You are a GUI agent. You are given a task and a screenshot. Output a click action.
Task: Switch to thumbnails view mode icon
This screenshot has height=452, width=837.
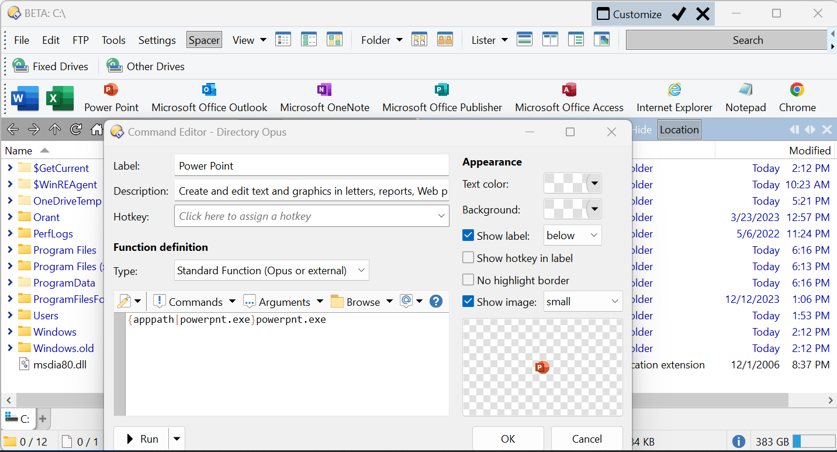coord(334,40)
